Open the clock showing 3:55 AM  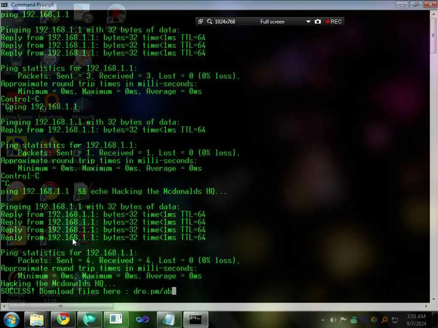pyautogui.click(x=416, y=319)
